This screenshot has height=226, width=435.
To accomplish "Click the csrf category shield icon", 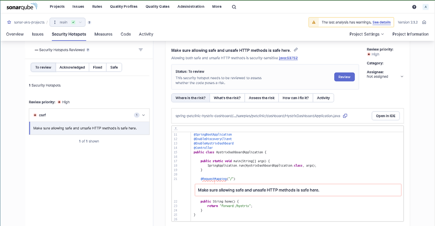I will [x=35, y=115].
